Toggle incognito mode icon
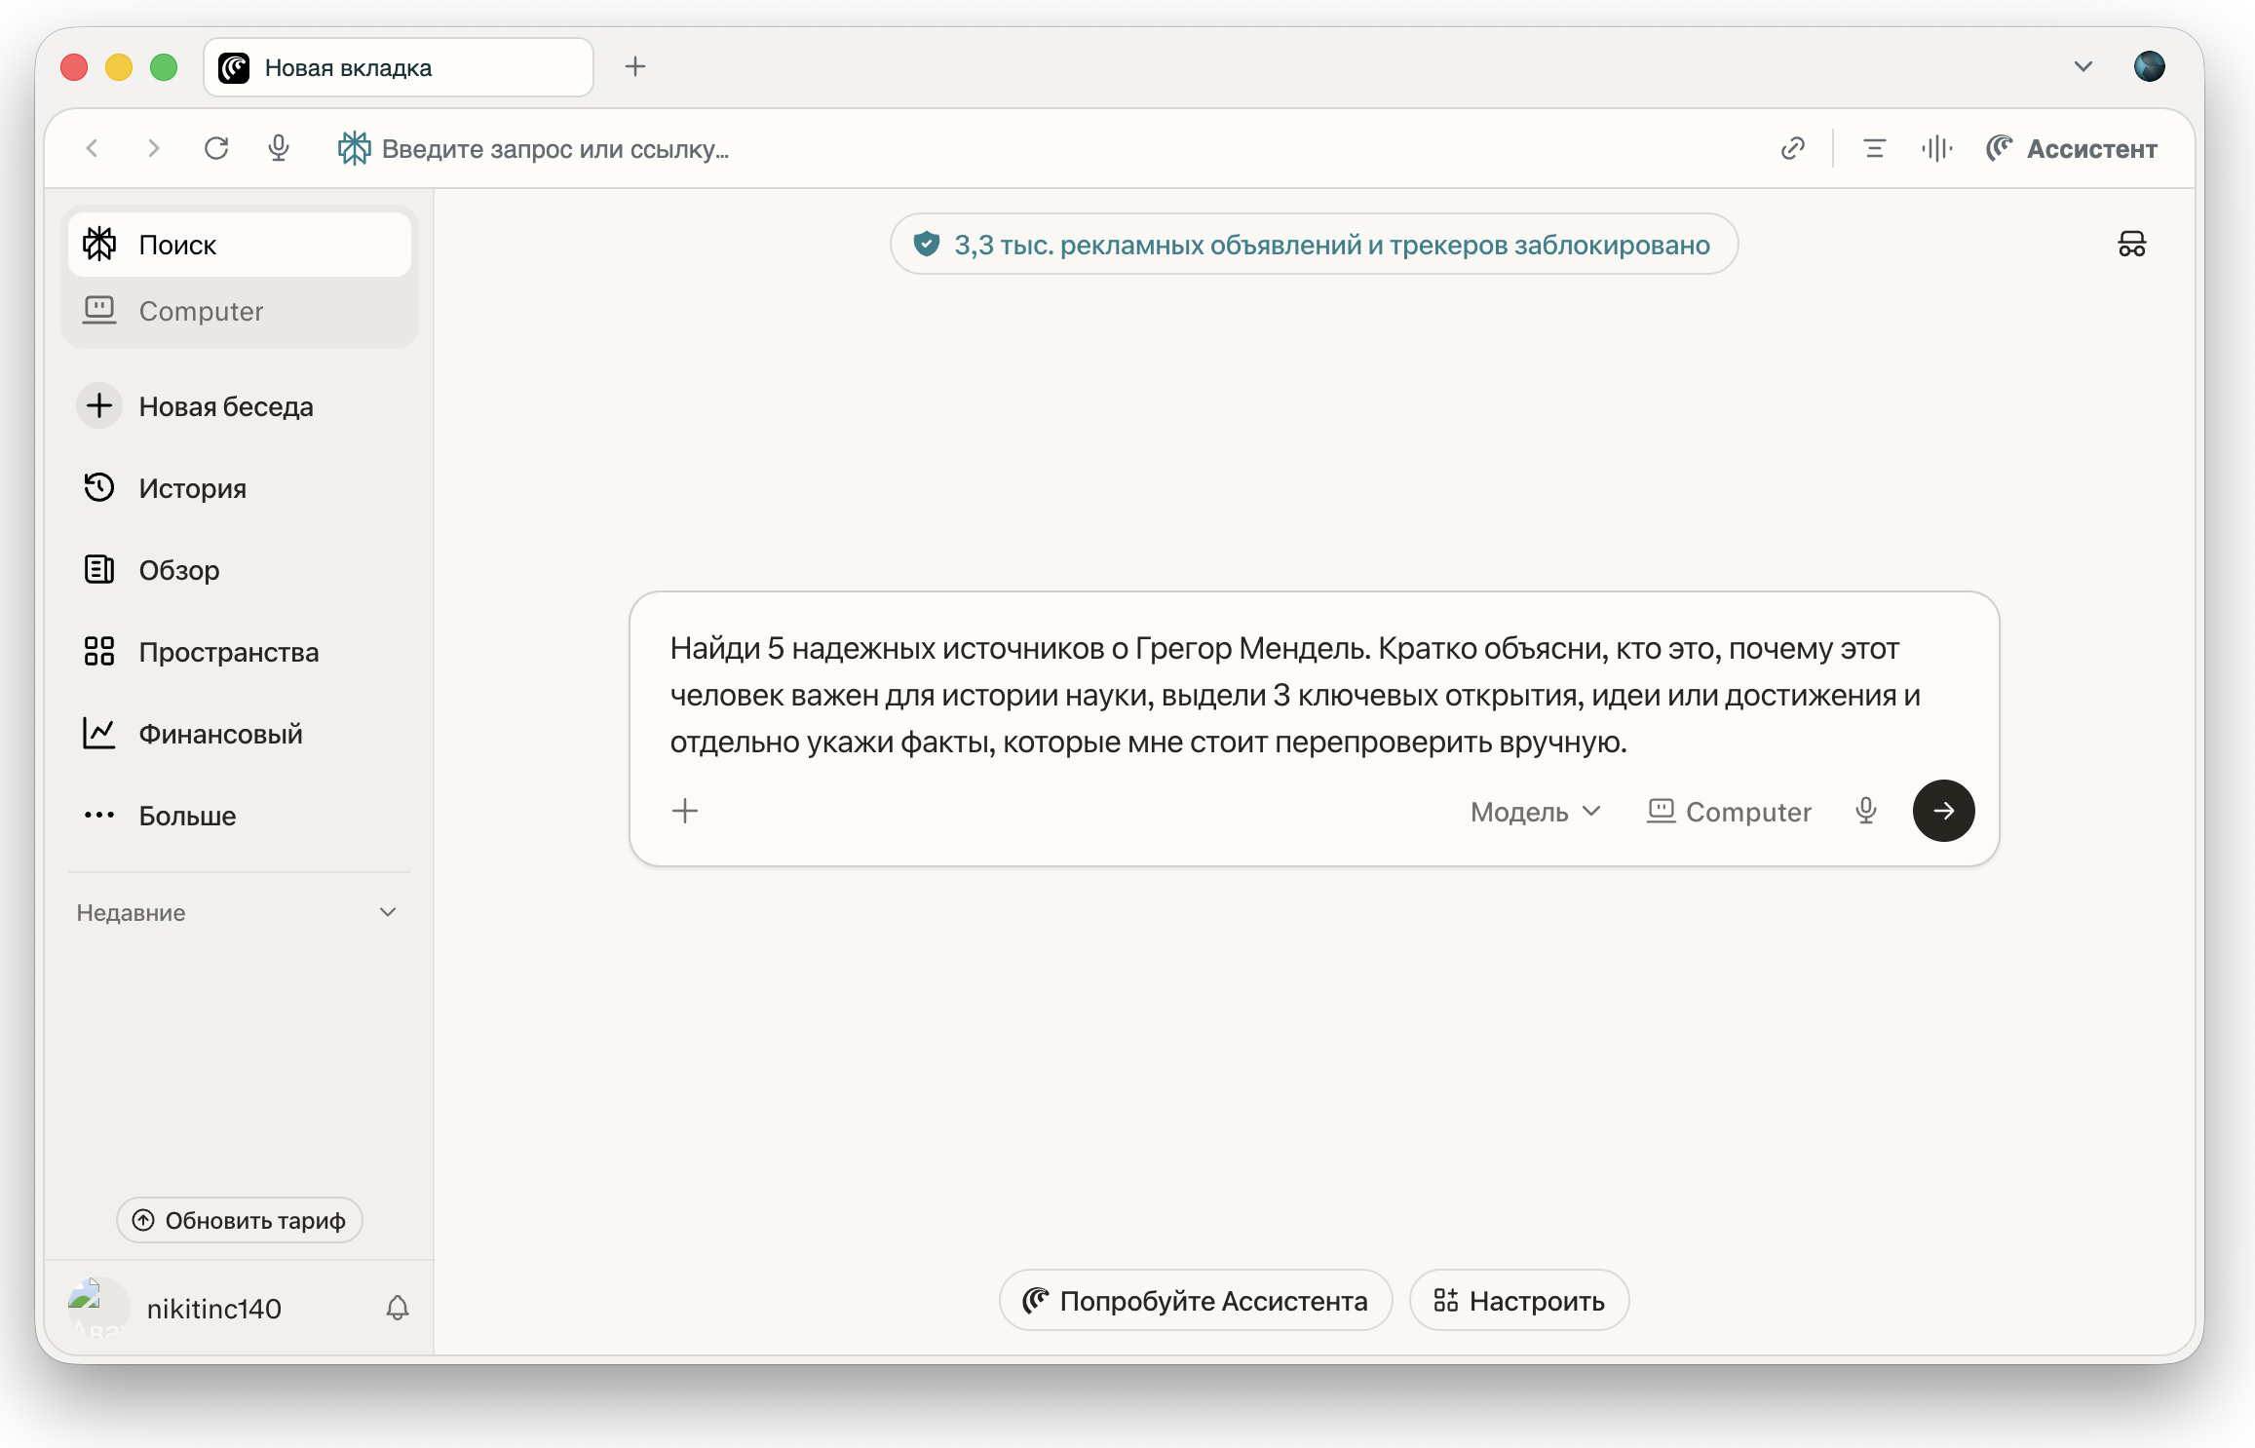Viewport: 2255px width, 1448px height. (x=2132, y=244)
